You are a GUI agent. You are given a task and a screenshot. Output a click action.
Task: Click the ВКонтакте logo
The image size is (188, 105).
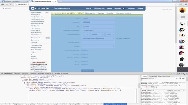[40, 8]
